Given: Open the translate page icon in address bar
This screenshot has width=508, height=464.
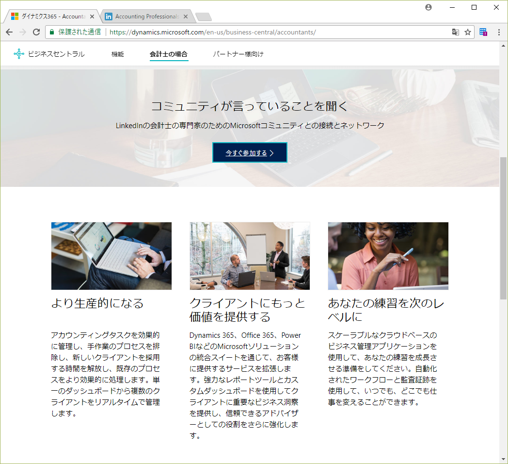Looking at the screenshot, I should click(x=456, y=32).
